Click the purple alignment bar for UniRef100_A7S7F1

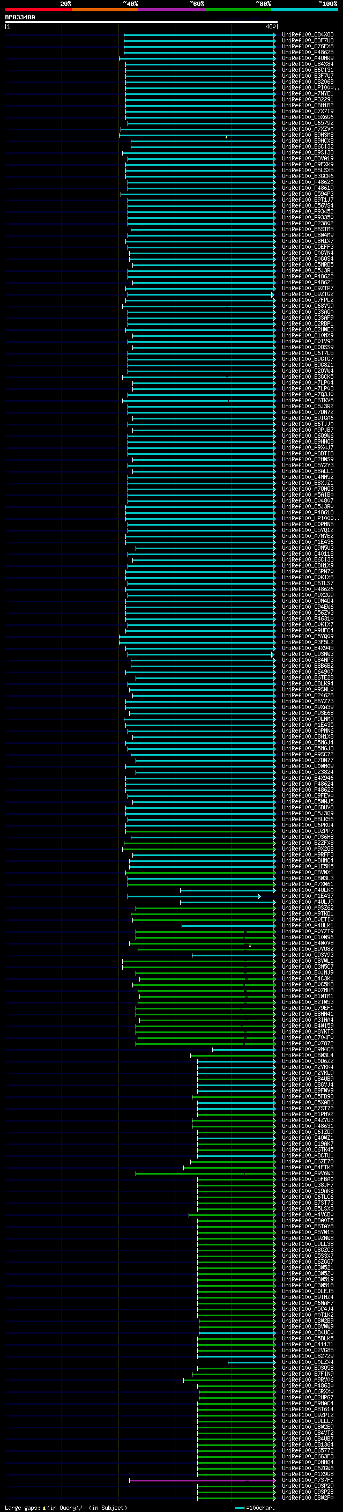(202, 1480)
